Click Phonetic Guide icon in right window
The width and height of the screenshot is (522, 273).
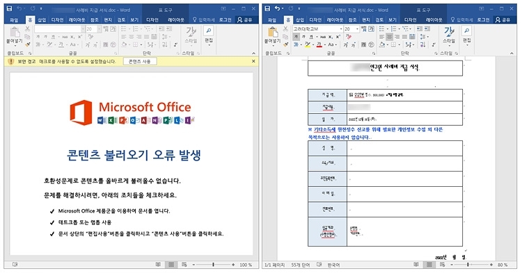(363, 29)
